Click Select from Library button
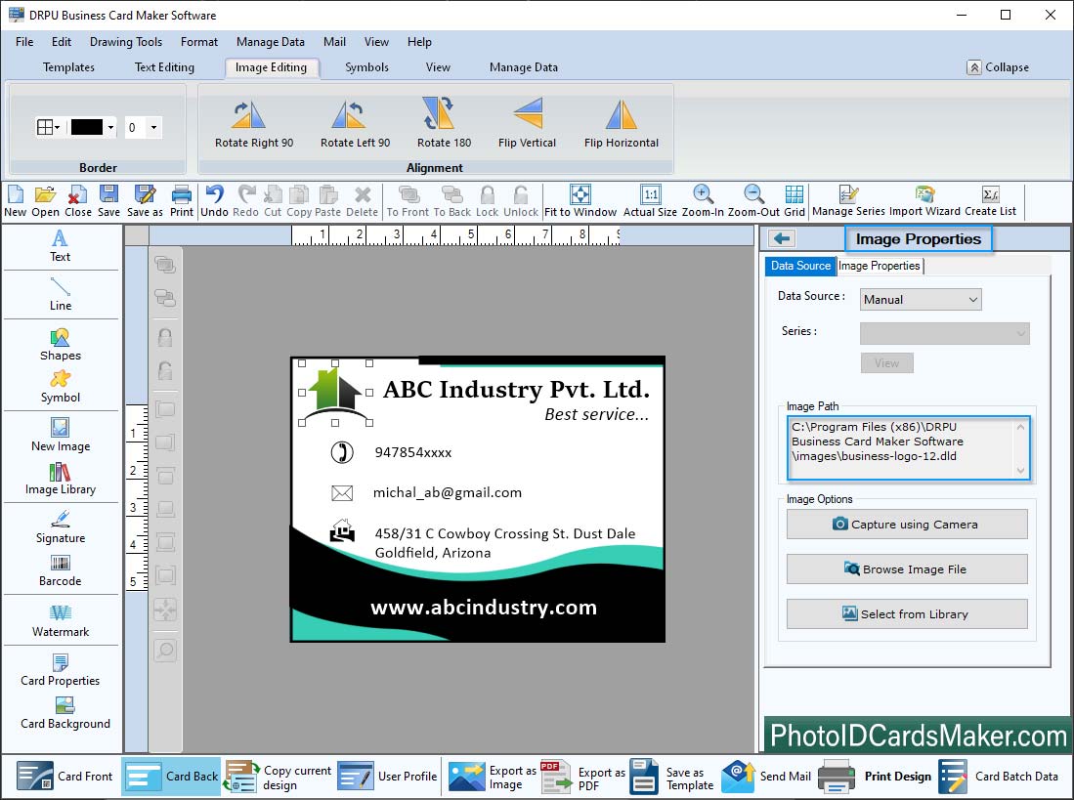The image size is (1074, 800). tap(907, 613)
